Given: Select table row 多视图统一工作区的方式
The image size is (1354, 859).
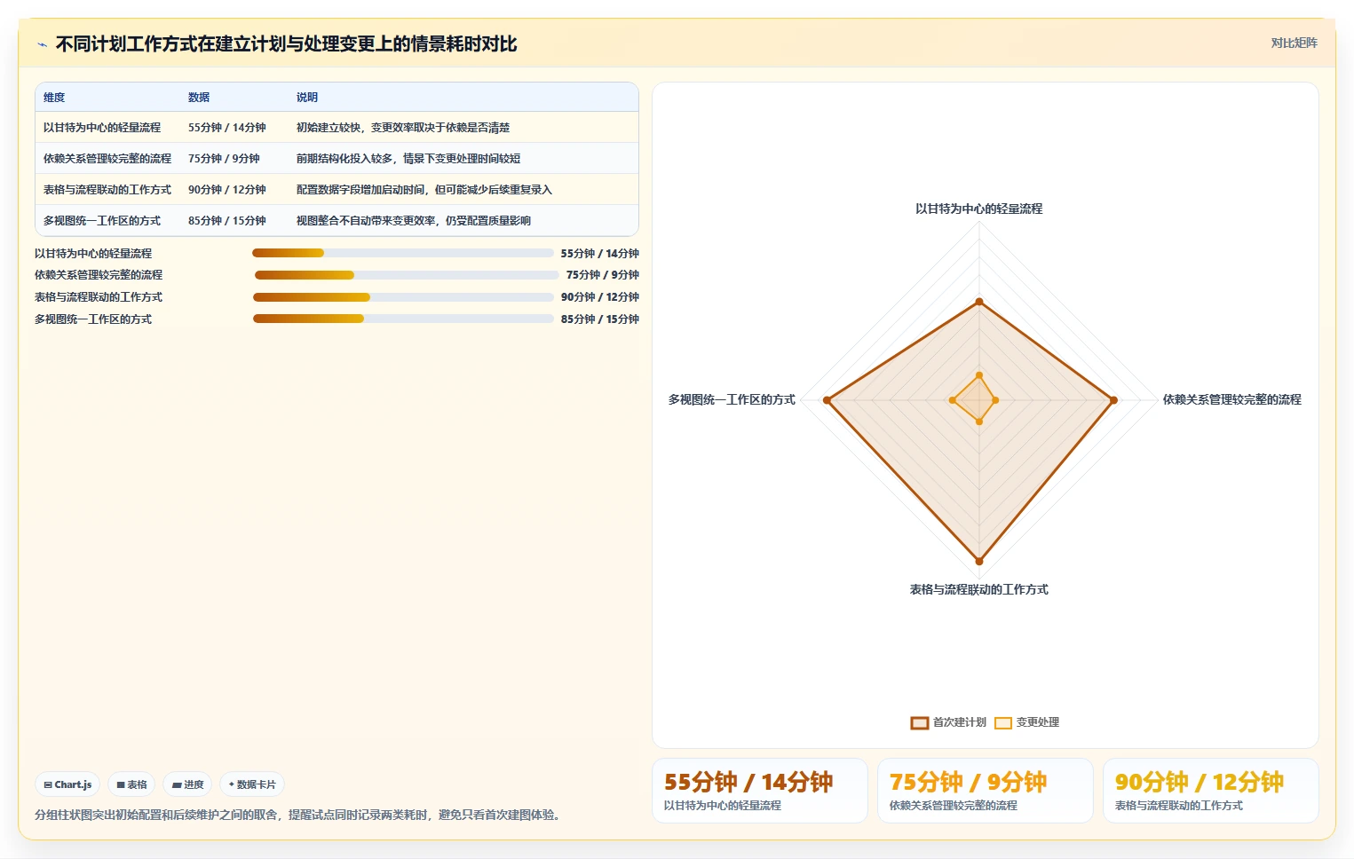Looking at the screenshot, I should click(337, 220).
